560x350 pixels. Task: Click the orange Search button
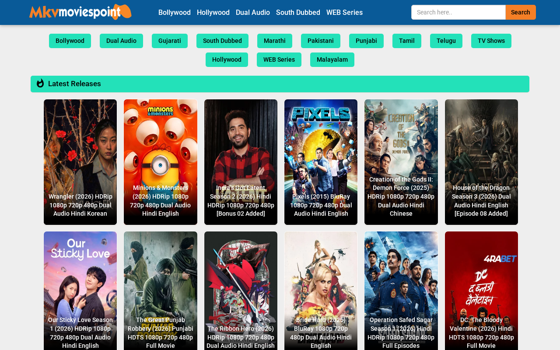tap(521, 12)
